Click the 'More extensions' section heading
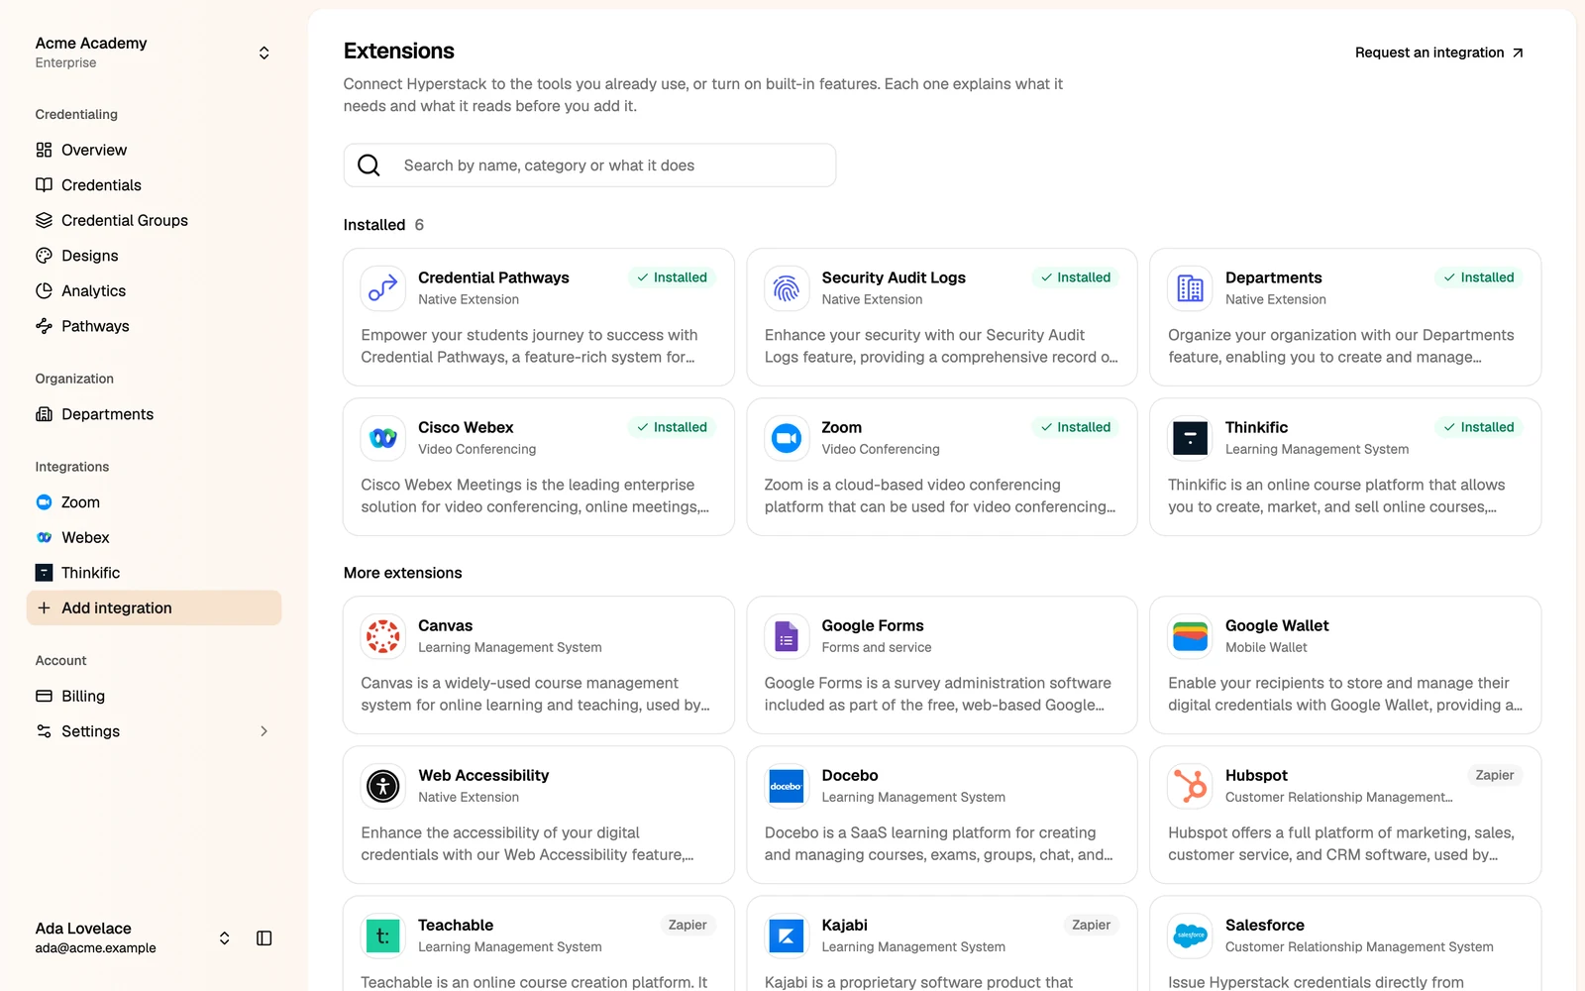1585x991 pixels. [403, 573]
